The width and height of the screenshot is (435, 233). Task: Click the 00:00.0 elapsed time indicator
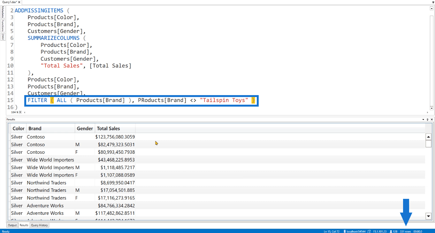(418, 231)
